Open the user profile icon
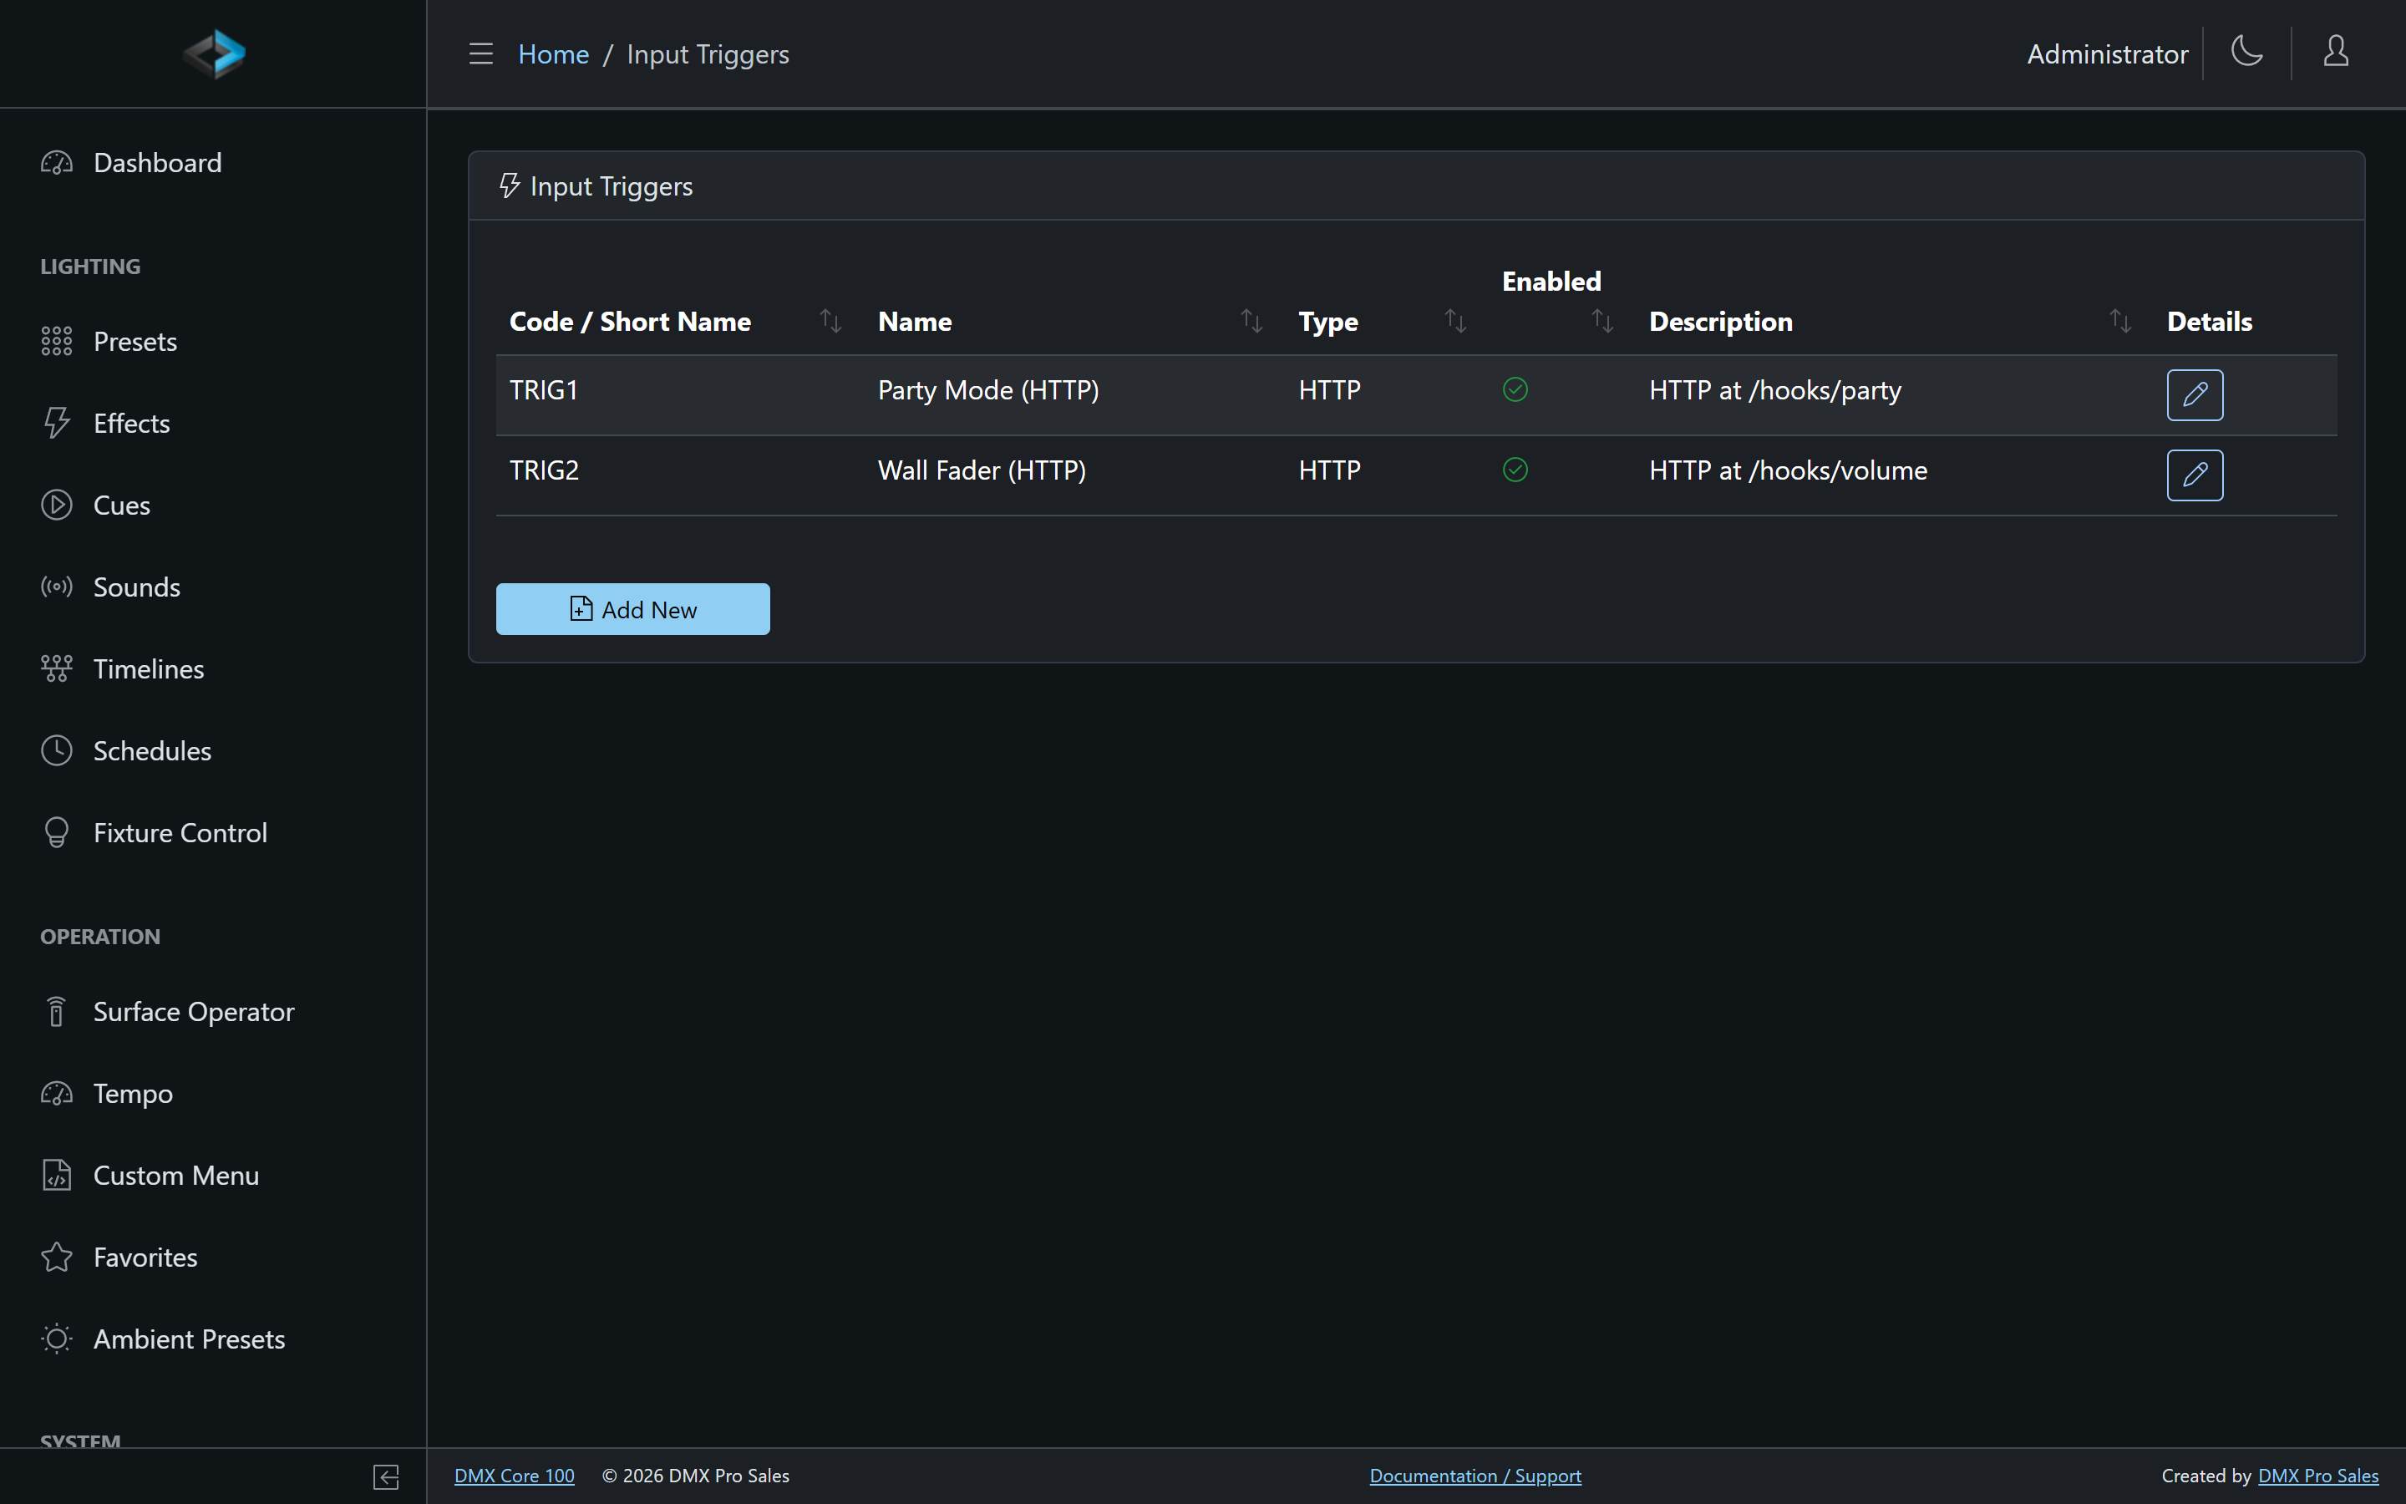The width and height of the screenshot is (2406, 1504). (2336, 52)
